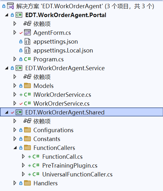163x191 pixels.
Task: Select the highlighted EDT.WorkOrderAgent.Shared project label
Action: pyautogui.click(x=65, y=112)
